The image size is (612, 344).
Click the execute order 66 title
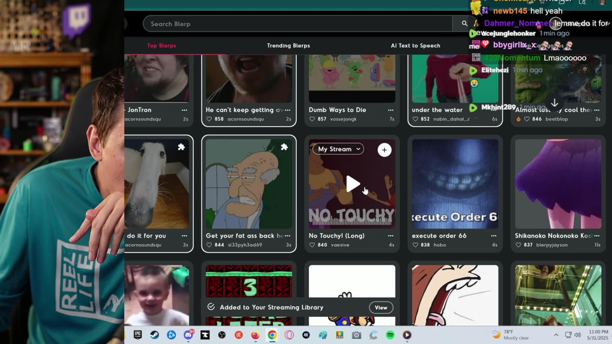[x=439, y=236]
